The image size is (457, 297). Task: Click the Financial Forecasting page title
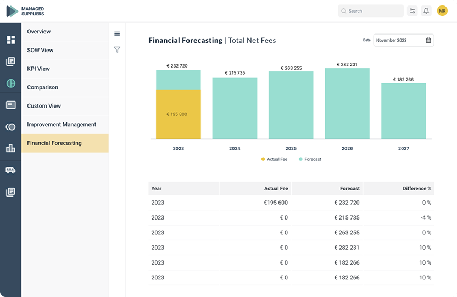coord(185,41)
